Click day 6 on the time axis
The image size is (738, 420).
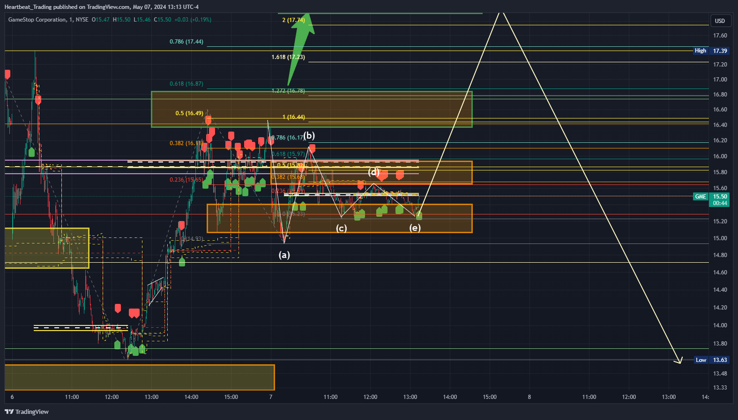tap(12, 397)
